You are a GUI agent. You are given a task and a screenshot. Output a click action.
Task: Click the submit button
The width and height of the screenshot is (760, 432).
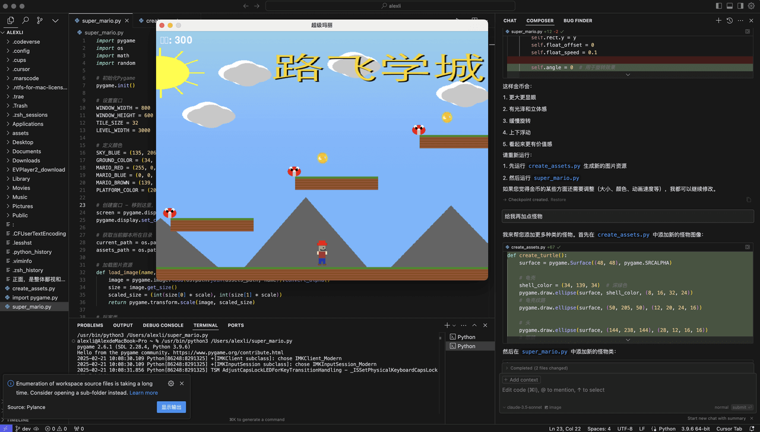point(742,408)
